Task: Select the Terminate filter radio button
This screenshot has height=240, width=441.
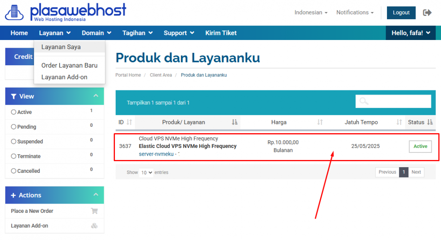Action: pyautogui.click(x=14, y=156)
